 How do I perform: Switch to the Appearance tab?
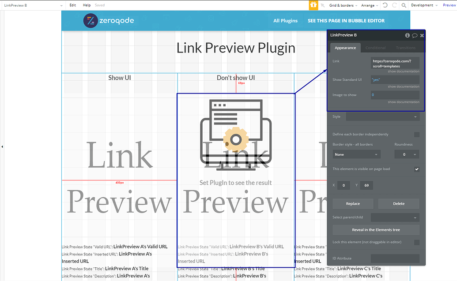(x=345, y=48)
